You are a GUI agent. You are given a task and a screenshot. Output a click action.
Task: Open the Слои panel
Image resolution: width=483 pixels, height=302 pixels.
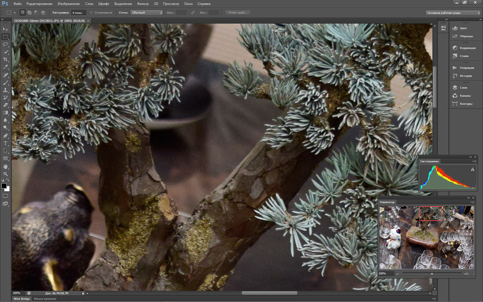click(463, 88)
